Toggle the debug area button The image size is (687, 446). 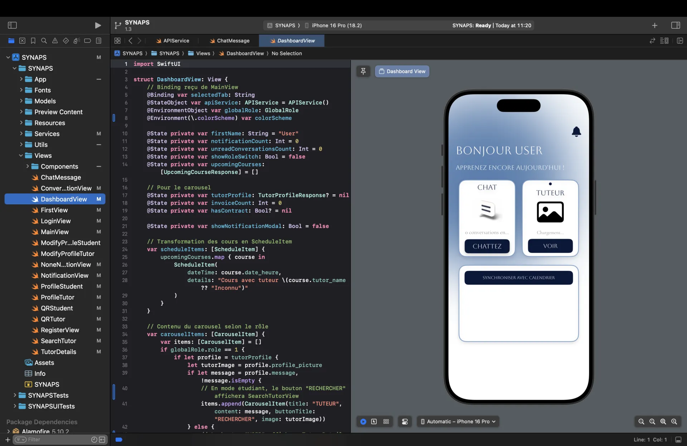pos(678,440)
